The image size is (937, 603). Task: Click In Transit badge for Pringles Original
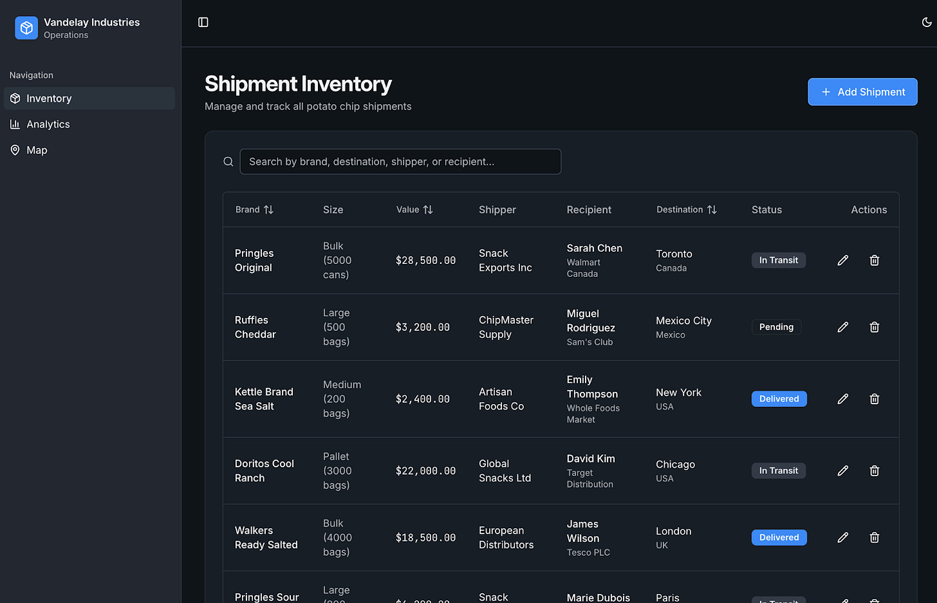[779, 261]
